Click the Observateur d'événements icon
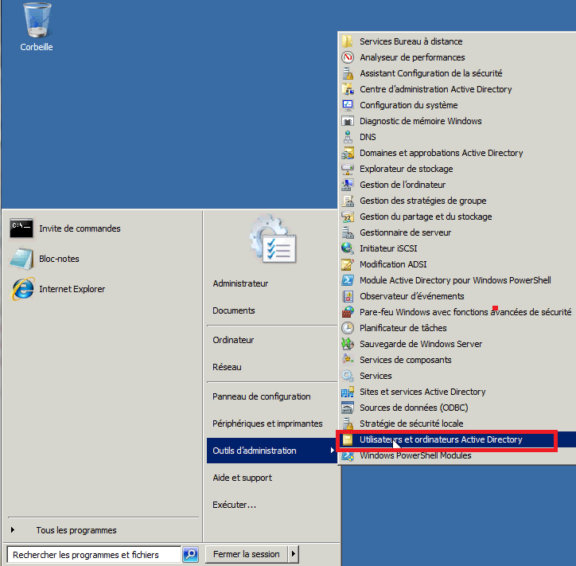The image size is (576, 566). [348, 296]
